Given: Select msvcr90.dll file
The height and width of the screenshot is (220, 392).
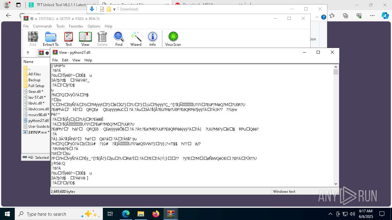Looking at the screenshot, I should coord(36,115).
